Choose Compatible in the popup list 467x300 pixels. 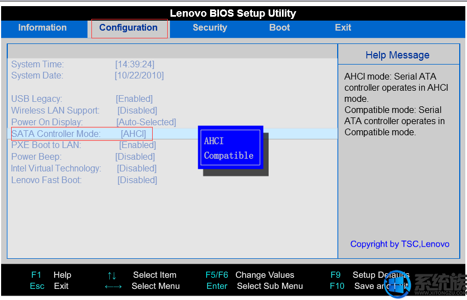(228, 155)
